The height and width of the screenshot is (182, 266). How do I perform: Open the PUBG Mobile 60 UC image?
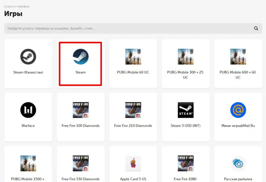click(133, 57)
